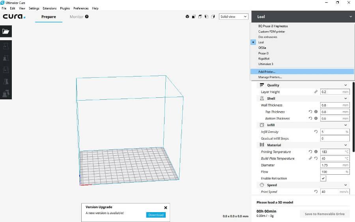Collapse the Speed section chevron
355x222 pixels.
[346, 185]
